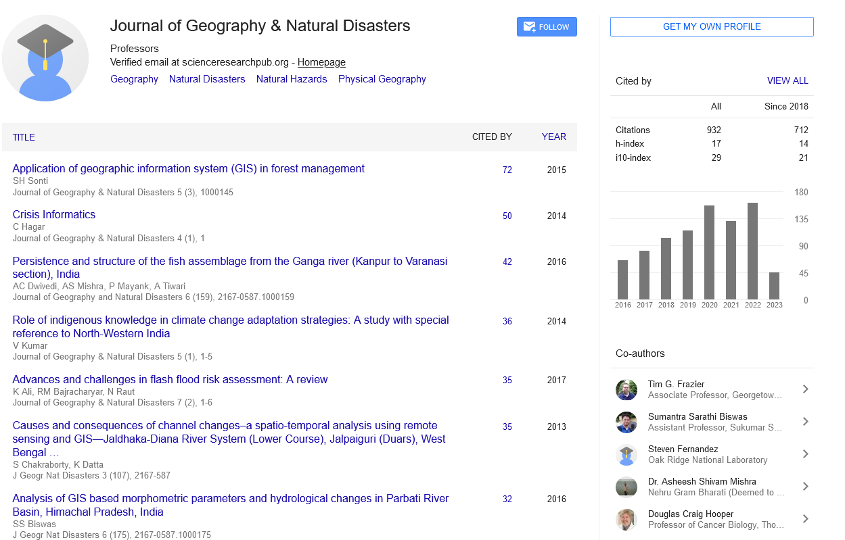Viewport: 845px width, 540px height.
Task: Click the Follow button with envelope icon
Action: click(547, 27)
